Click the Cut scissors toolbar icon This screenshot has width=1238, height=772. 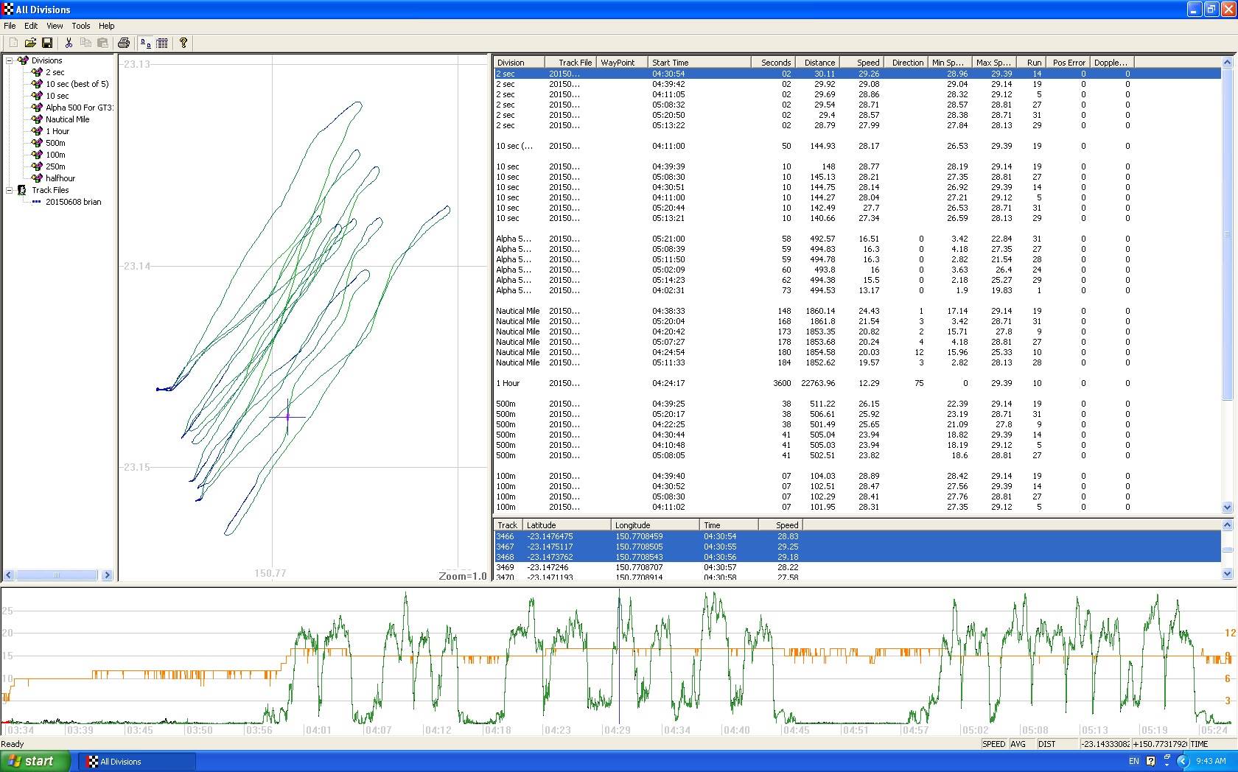[69, 43]
